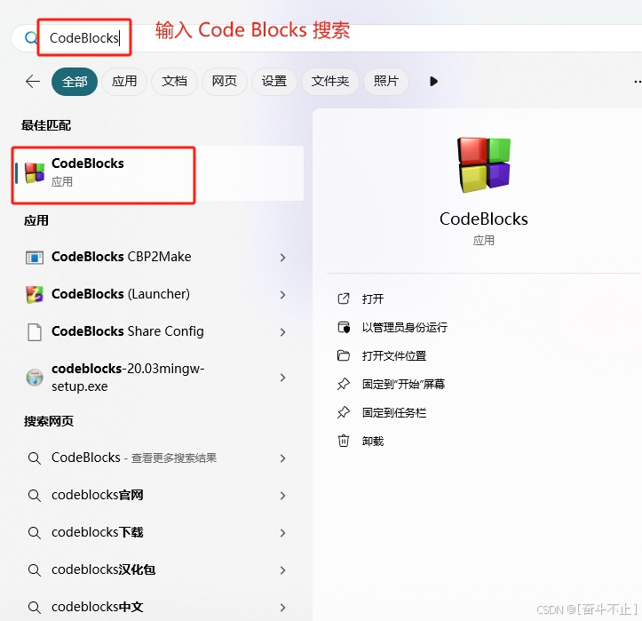Click the CodeBlocks title in preview pane
642x621 pixels.
point(484,219)
